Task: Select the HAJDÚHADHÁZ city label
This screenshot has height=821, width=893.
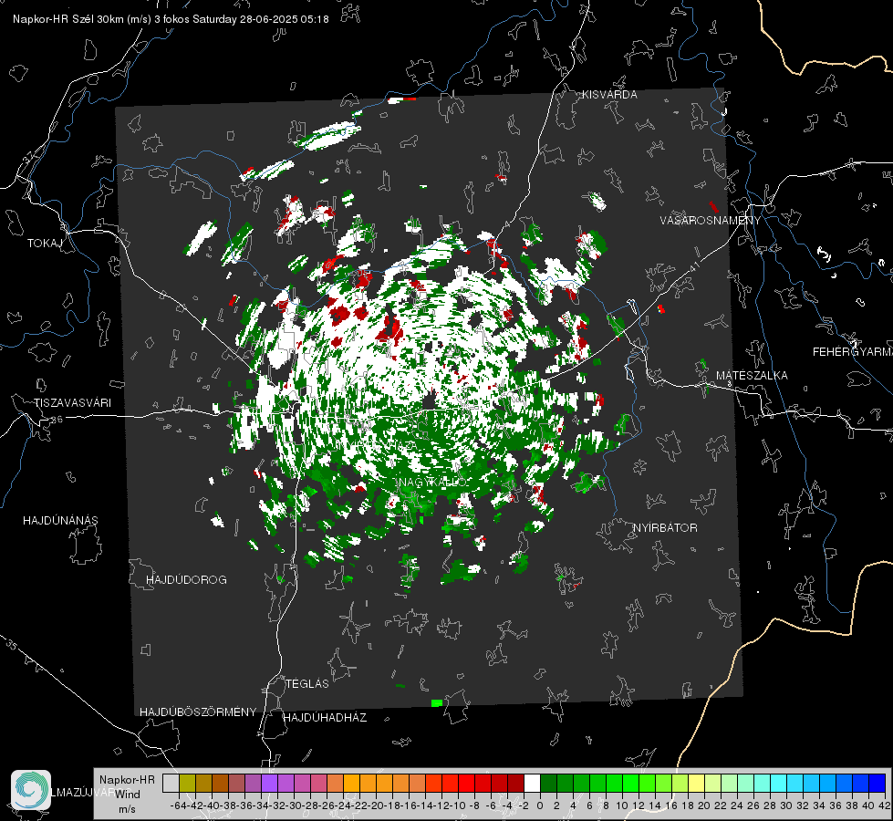Action: pos(325,718)
